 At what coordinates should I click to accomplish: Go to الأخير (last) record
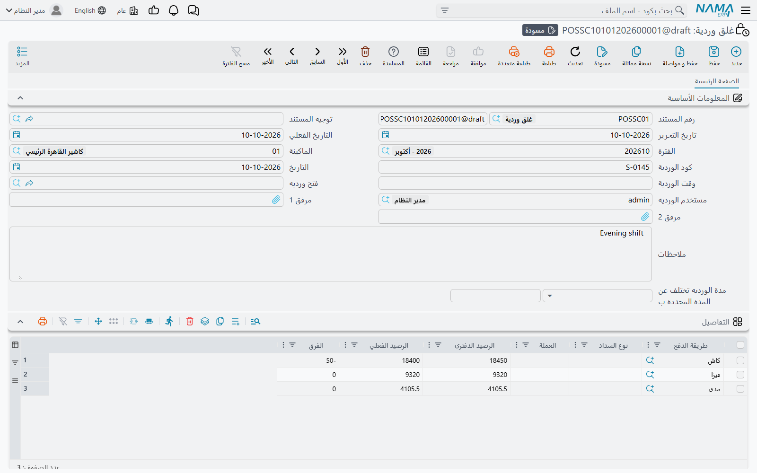268,52
